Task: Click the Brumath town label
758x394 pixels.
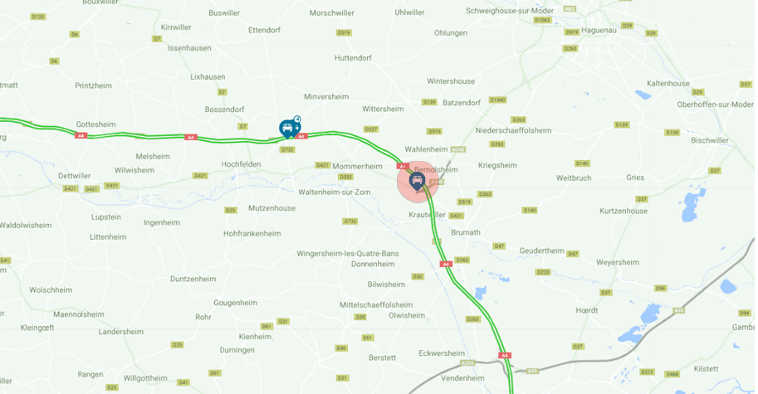Action: pyautogui.click(x=466, y=232)
